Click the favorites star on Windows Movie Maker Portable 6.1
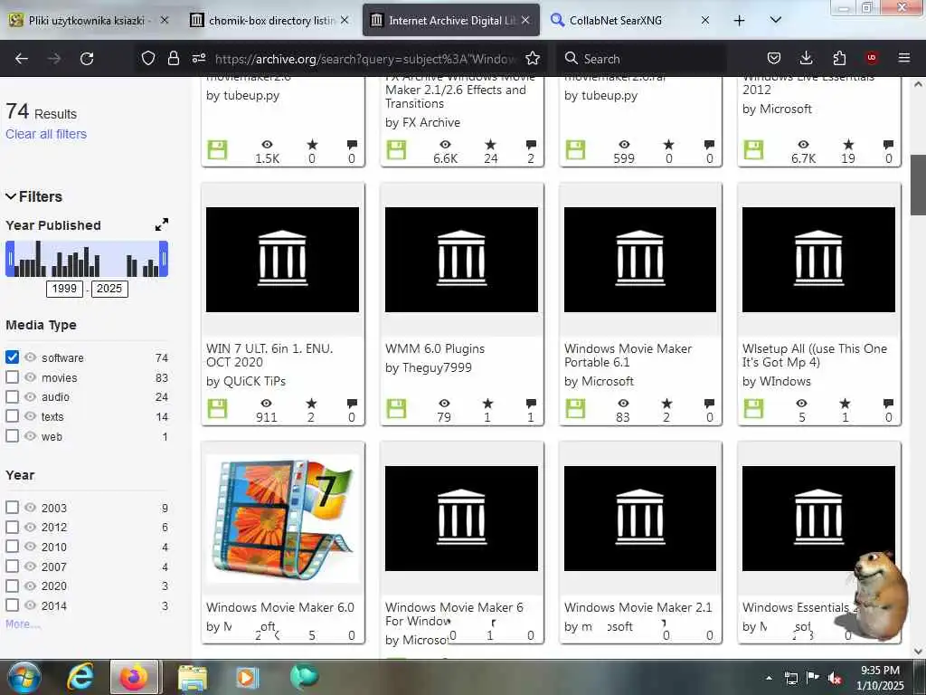Image resolution: width=926 pixels, height=695 pixels. click(x=666, y=403)
